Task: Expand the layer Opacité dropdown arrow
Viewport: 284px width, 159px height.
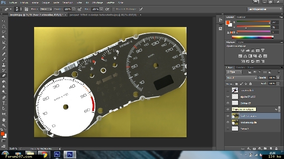Action: (278, 78)
